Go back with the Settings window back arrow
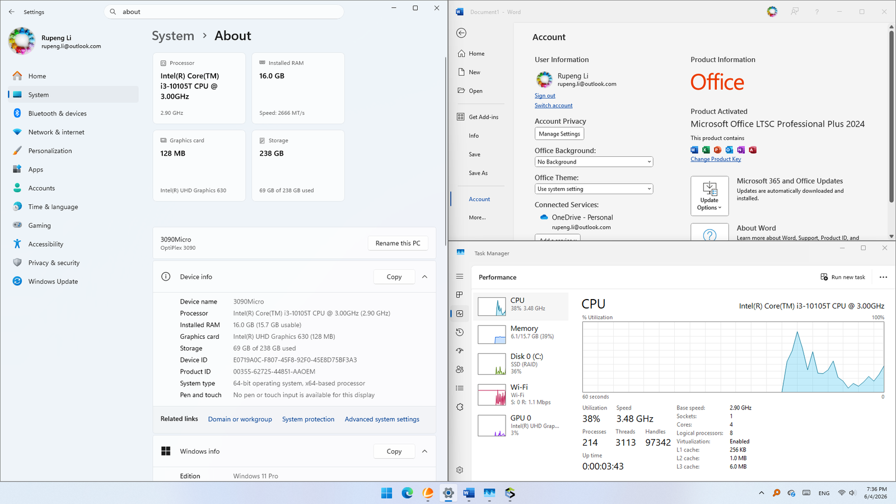 pos(12,12)
